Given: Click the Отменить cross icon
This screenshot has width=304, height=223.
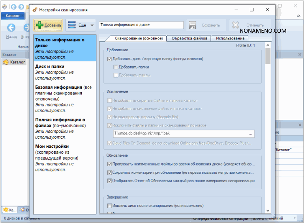Looking at the screenshot, I should pos(236,25).
